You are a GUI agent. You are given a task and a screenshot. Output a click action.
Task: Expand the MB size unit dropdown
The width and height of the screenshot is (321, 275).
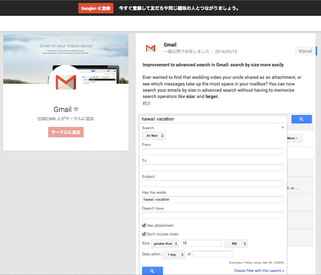[x=236, y=243]
